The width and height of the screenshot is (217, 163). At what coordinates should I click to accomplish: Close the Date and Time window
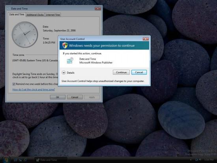pyautogui.click(x=98, y=9)
